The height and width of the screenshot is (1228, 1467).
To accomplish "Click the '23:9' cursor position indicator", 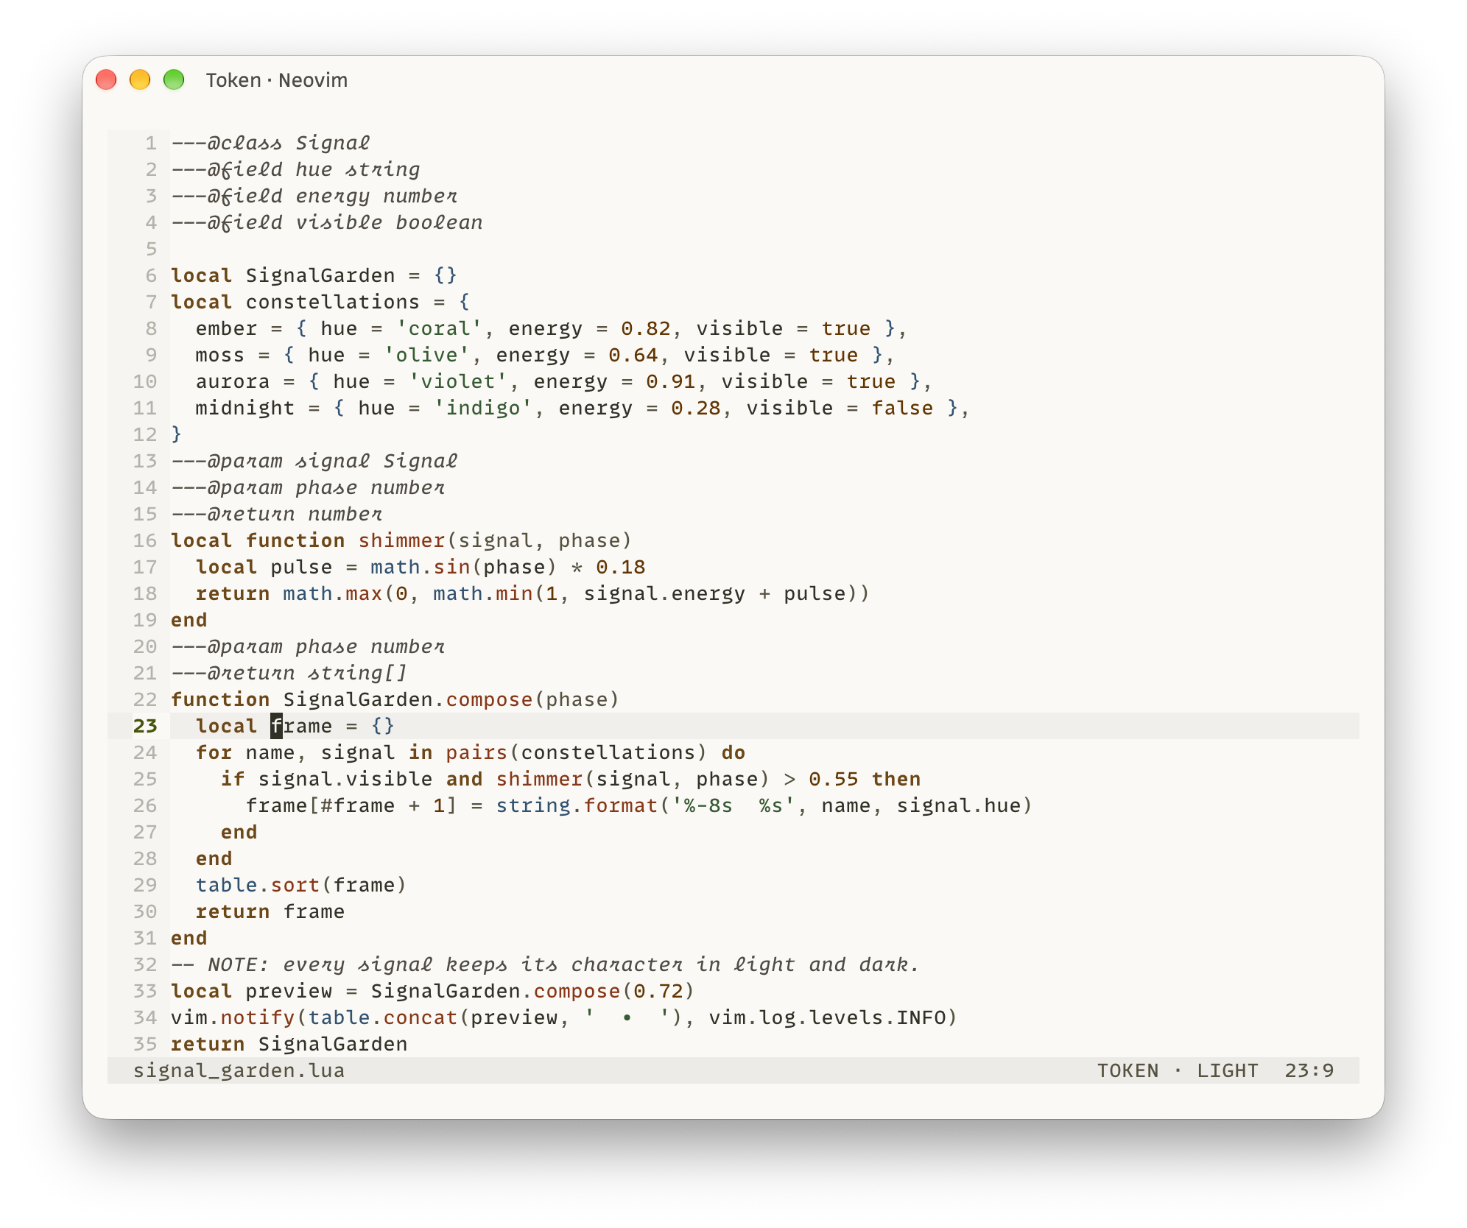I will tap(1309, 1070).
